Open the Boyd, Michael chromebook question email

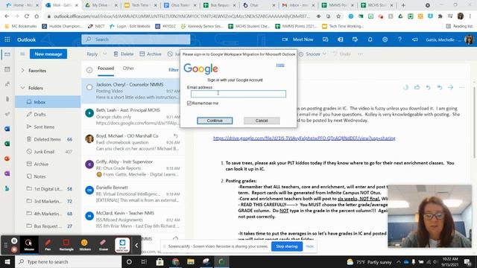pyautogui.click(x=133, y=142)
